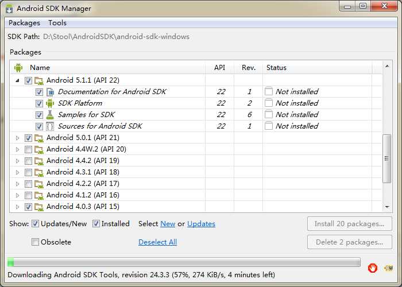
Task: Click the Delete 2 packages button
Action: (x=349, y=242)
